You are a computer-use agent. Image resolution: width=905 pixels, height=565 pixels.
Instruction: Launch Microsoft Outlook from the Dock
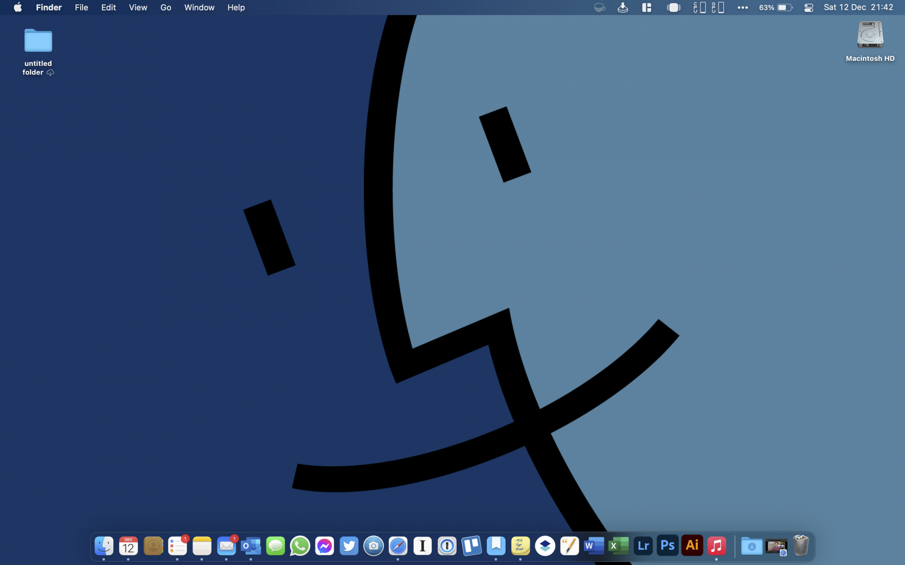[x=251, y=546]
